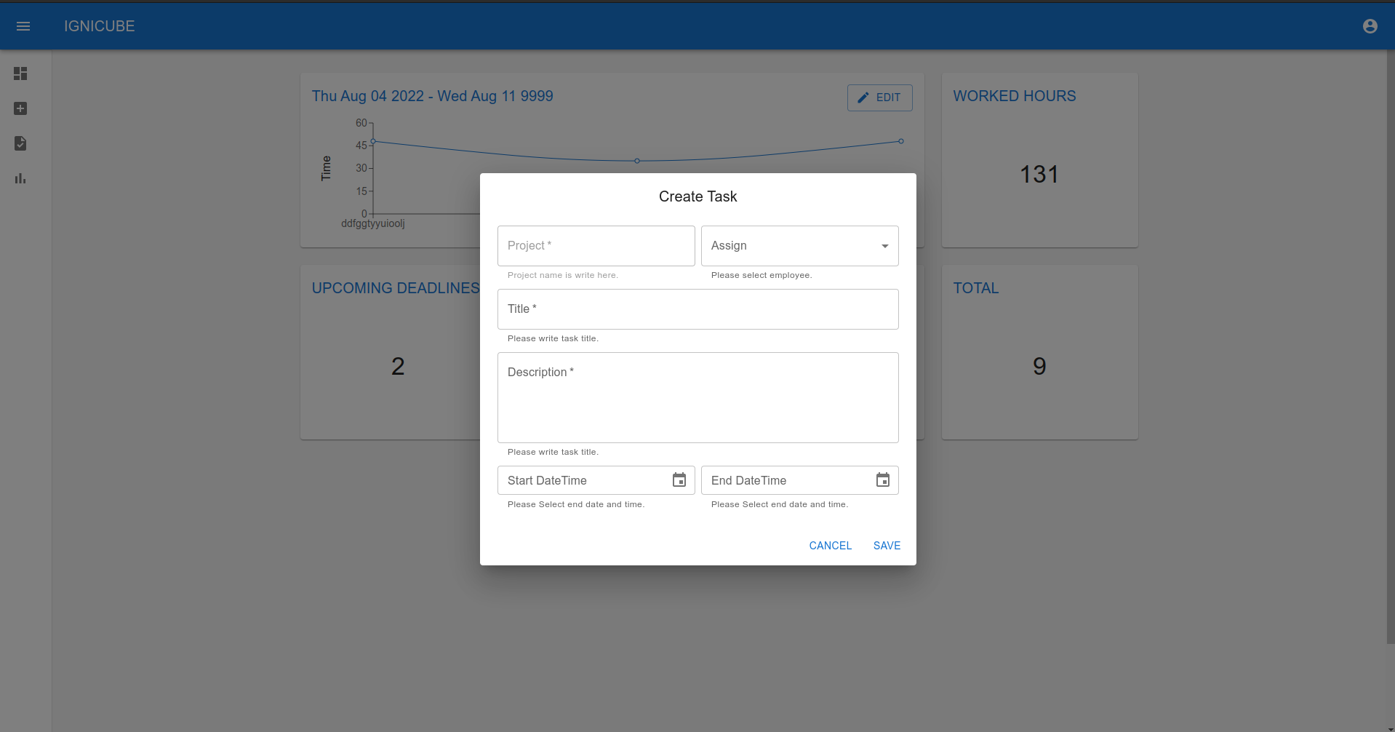Open the Start DateTime calendar picker
The width and height of the screenshot is (1395, 732).
pyautogui.click(x=679, y=480)
